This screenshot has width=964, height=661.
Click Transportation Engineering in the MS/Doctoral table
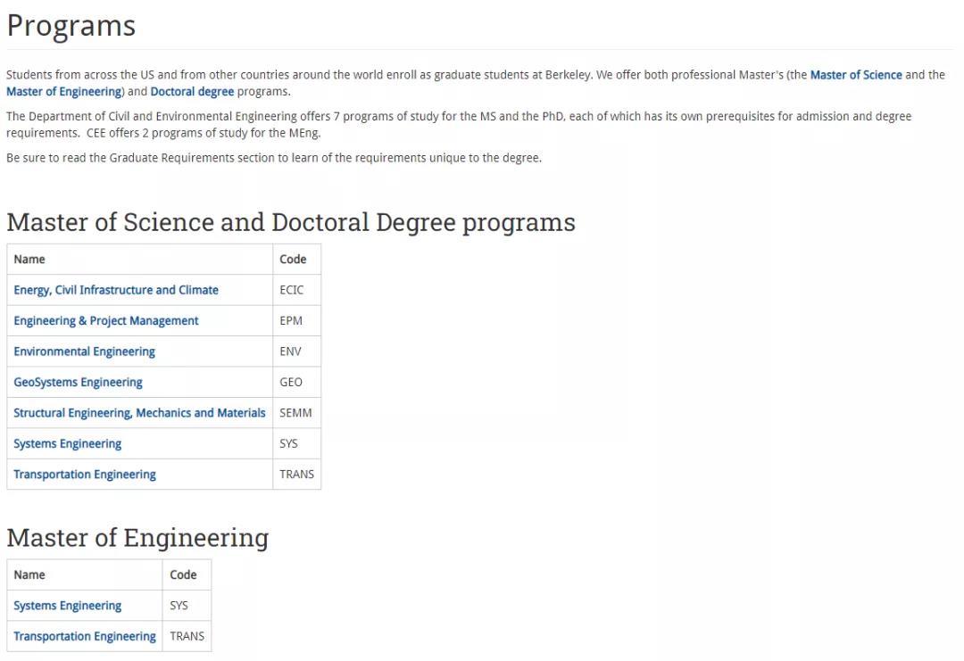(x=85, y=475)
